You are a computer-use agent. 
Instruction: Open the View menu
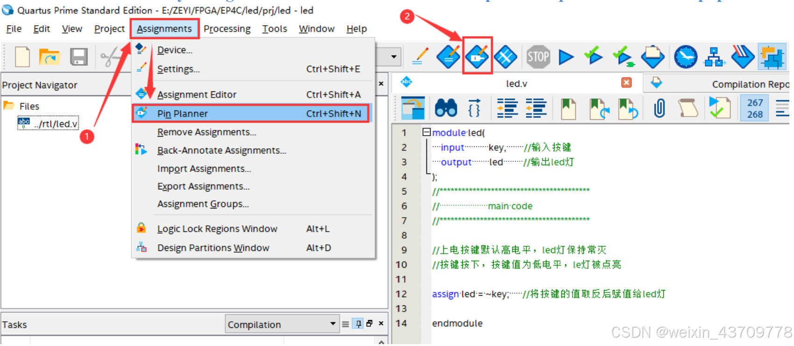coord(72,29)
